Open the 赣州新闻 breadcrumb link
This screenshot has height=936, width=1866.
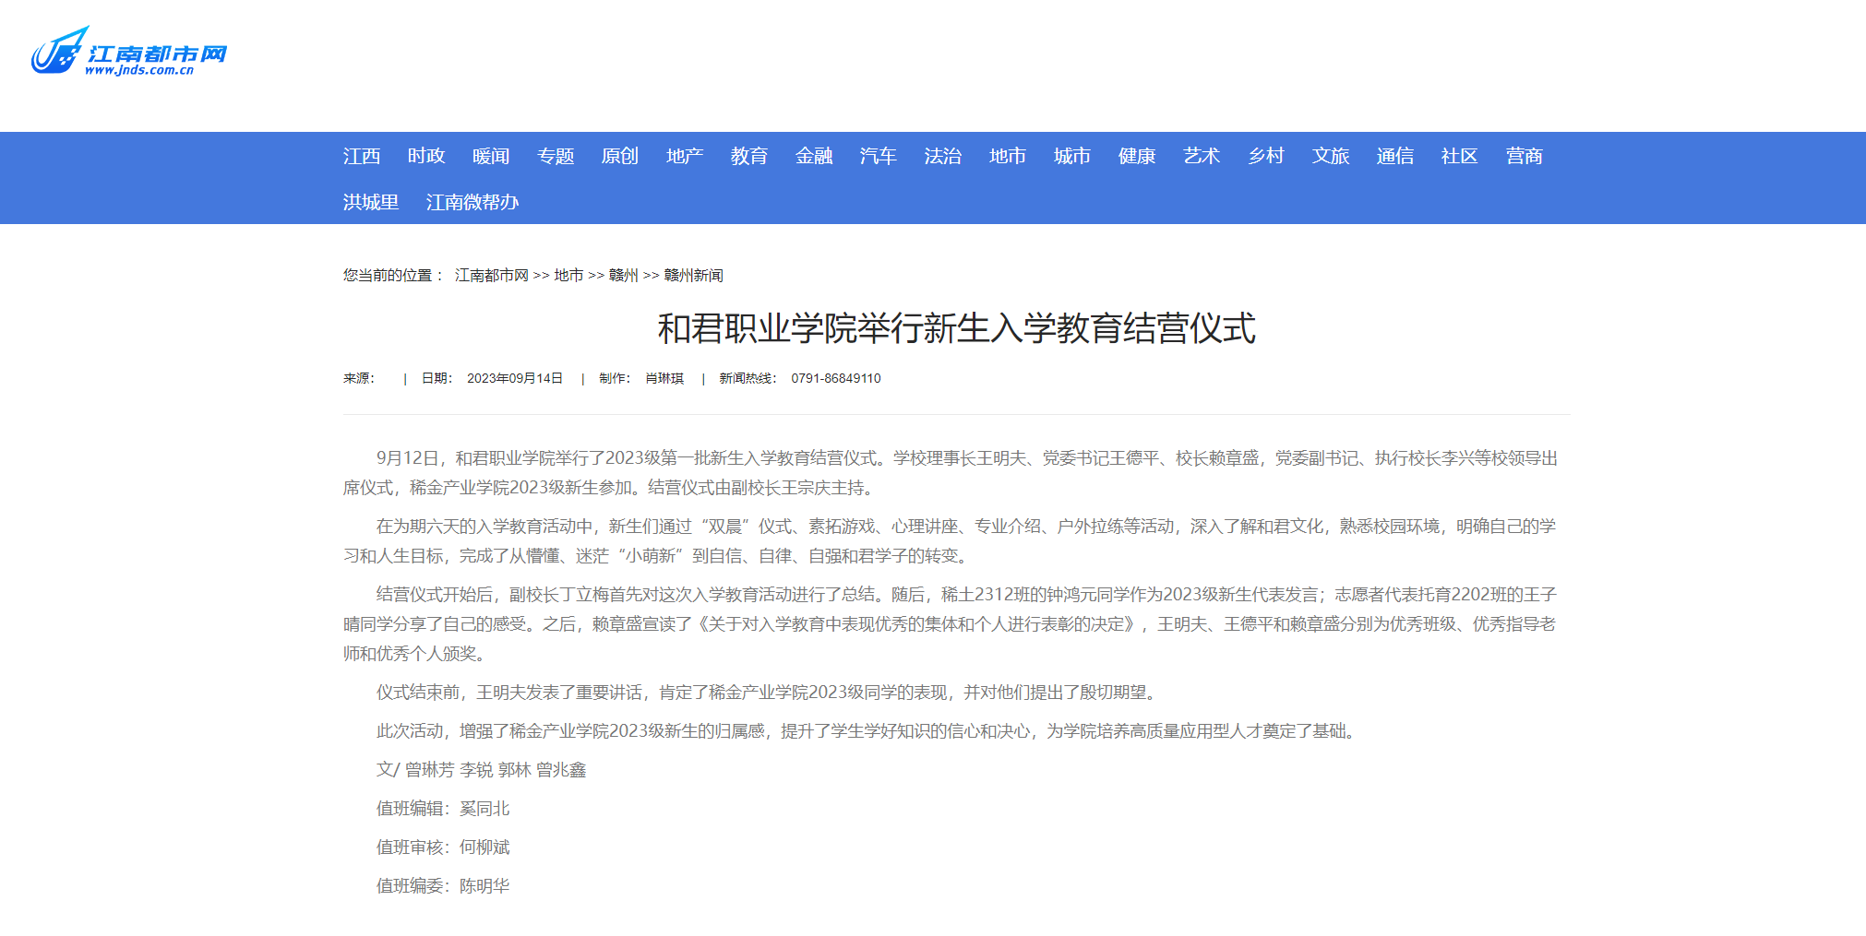(x=693, y=276)
